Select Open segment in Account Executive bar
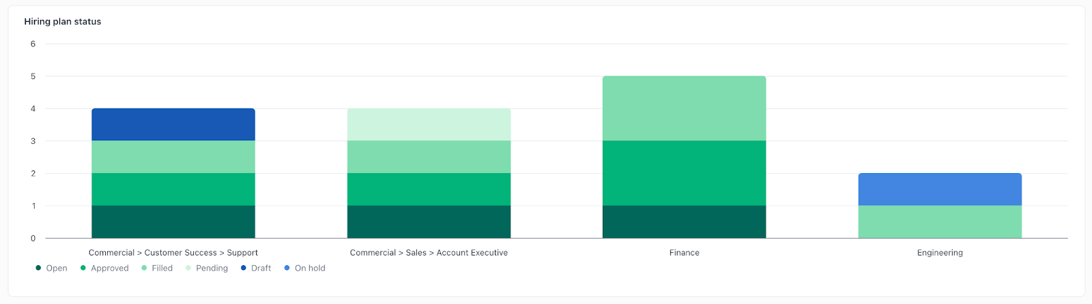 (429, 222)
